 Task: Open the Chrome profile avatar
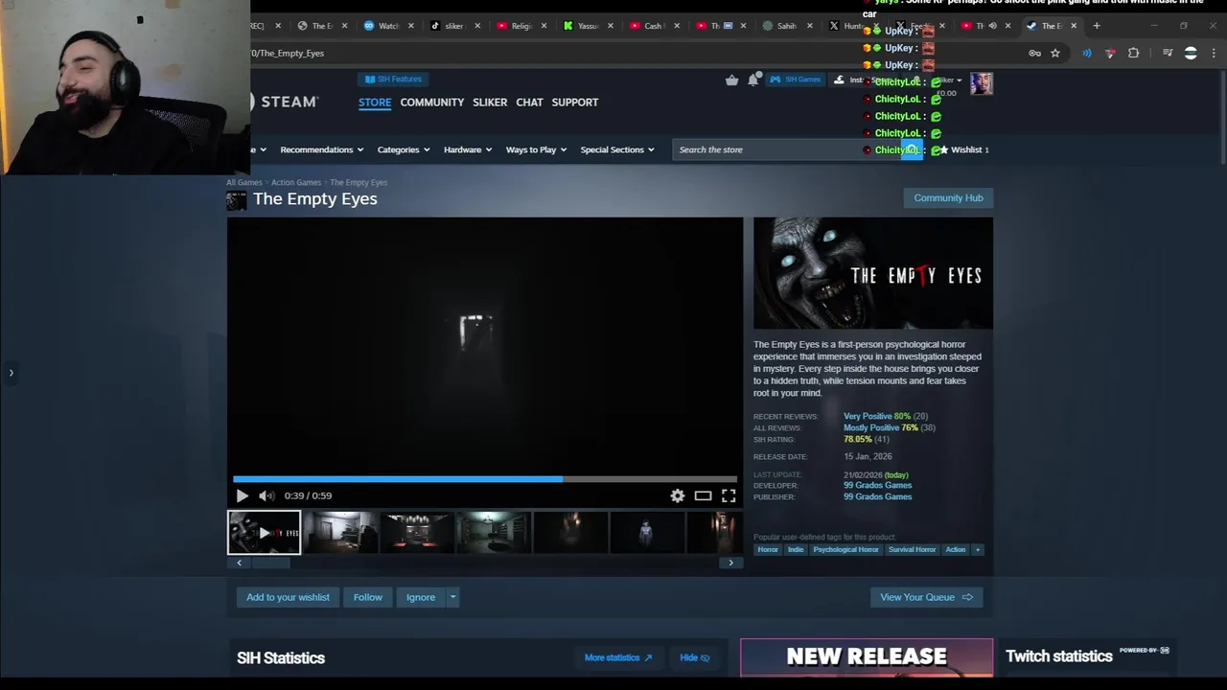point(1191,53)
